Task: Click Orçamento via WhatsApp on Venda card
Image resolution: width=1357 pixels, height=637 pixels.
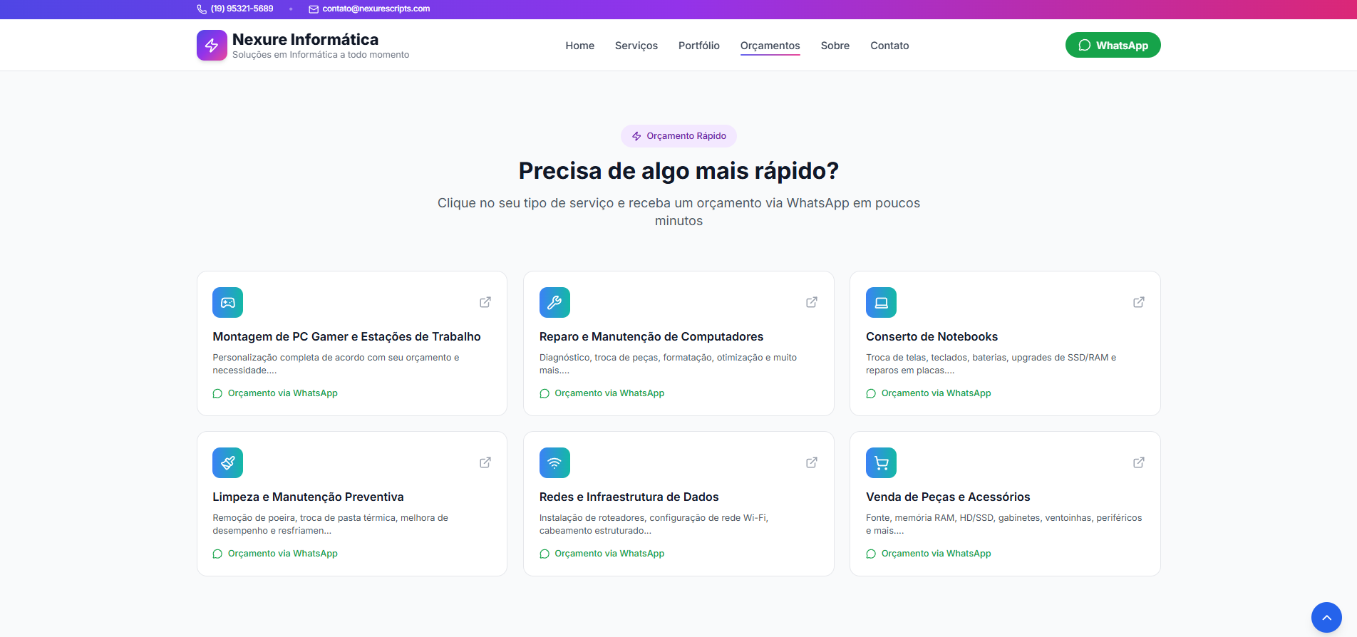Action: point(936,554)
